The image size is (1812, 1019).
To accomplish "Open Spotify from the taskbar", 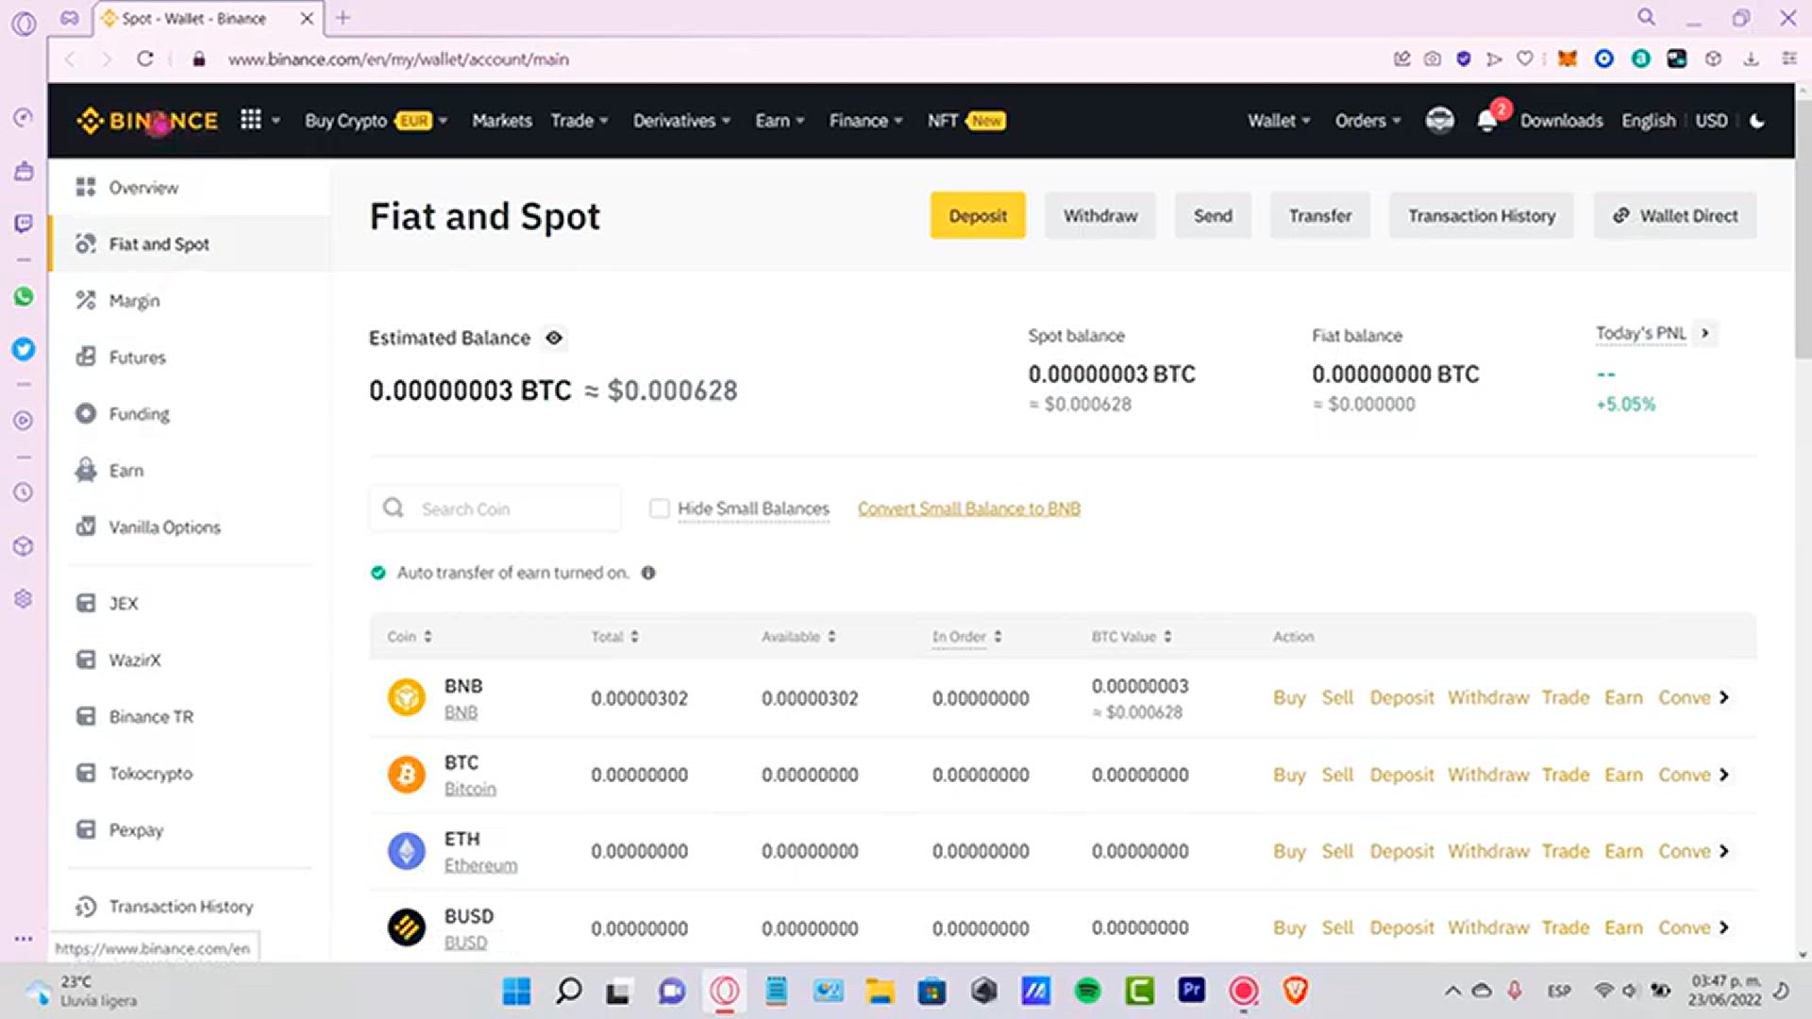I will [1087, 991].
